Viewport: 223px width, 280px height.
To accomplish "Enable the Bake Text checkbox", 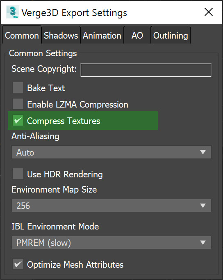I will pos(18,87).
